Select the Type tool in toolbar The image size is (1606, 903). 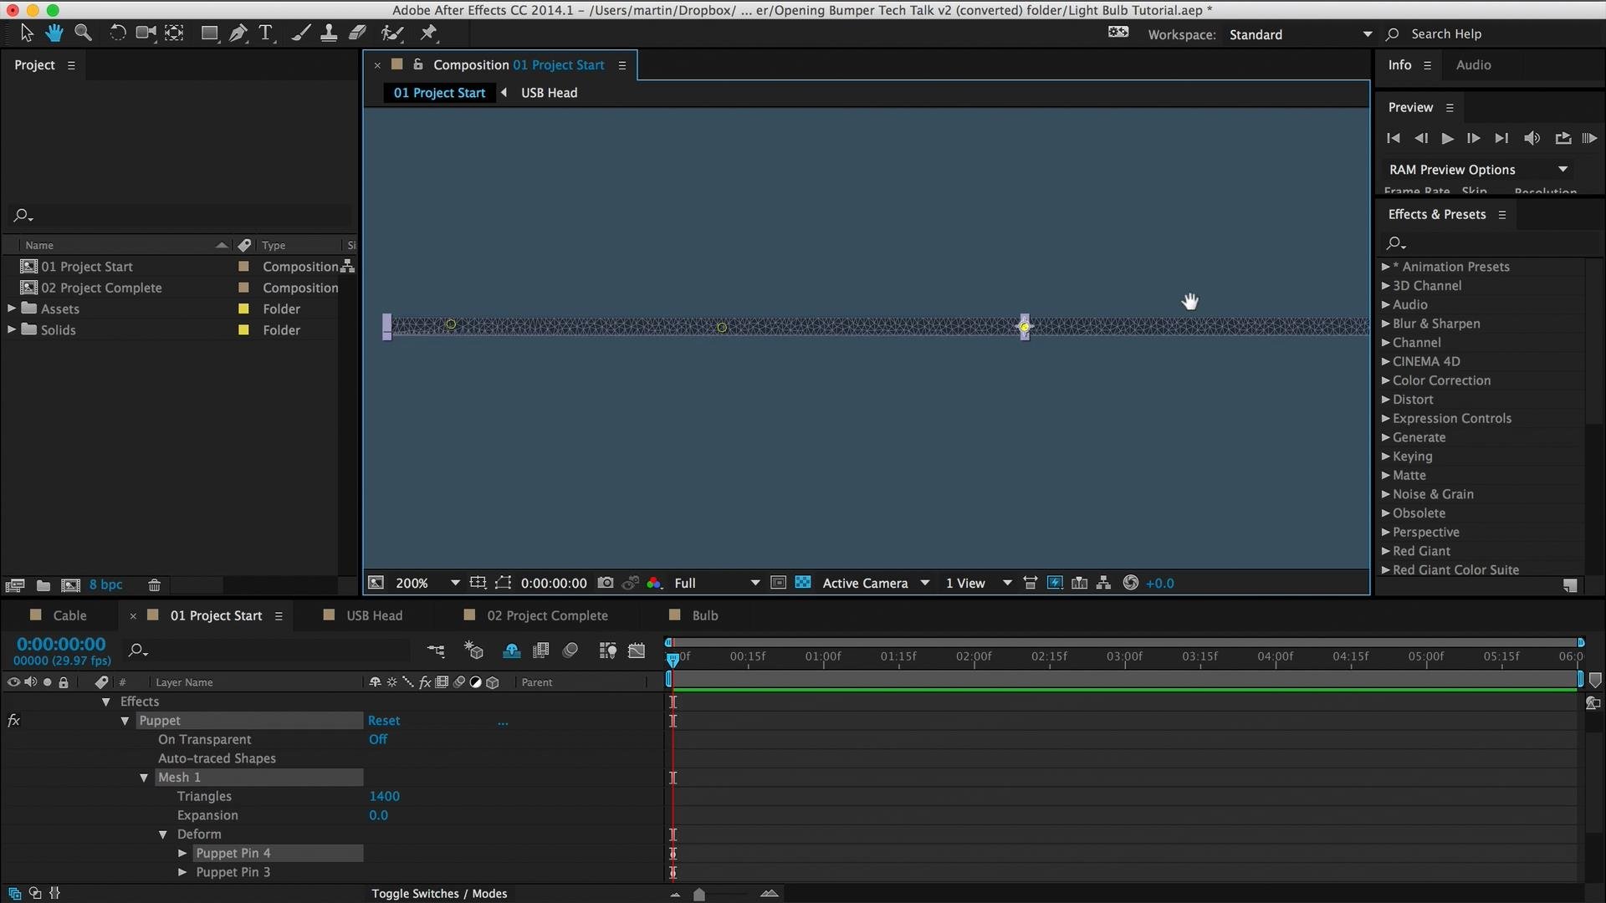tap(266, 33)
